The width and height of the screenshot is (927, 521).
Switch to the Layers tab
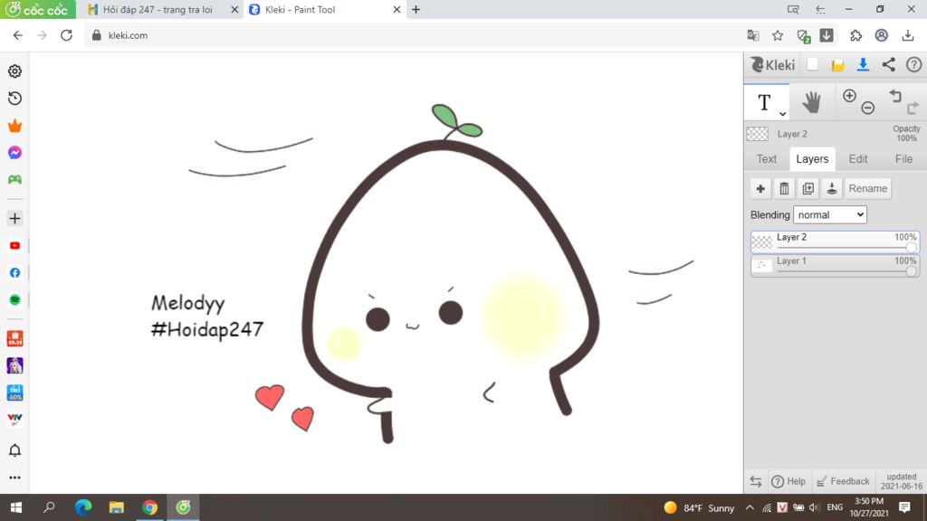tap(812, 159)
